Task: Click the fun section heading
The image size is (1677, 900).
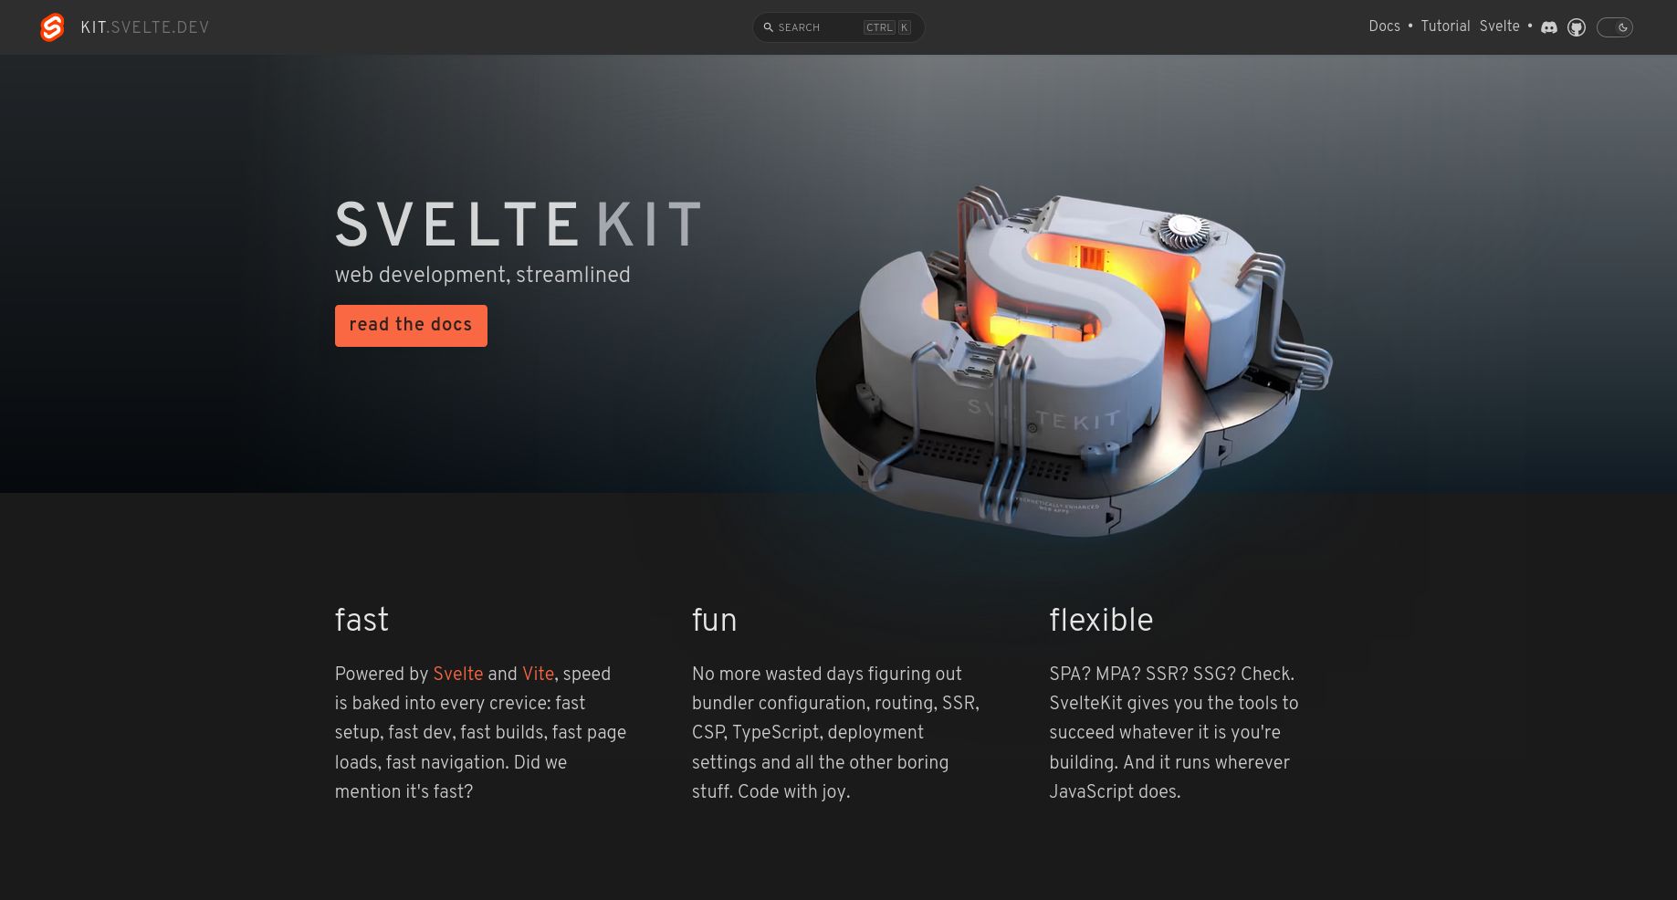Action: [714, 621]
